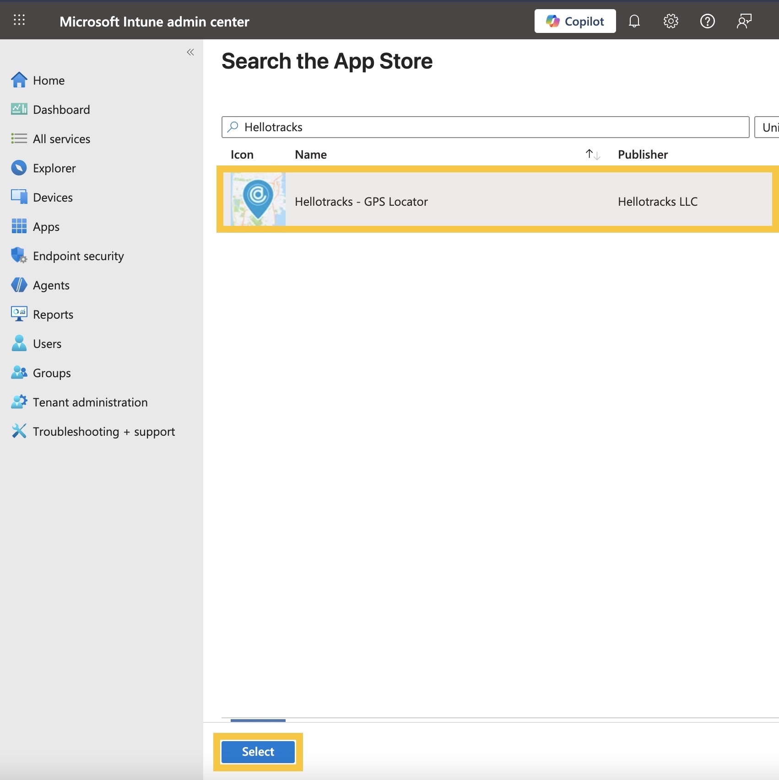Click the Publisher column header
This screenshot has height=780, width=779.
(x=643, y=155)
